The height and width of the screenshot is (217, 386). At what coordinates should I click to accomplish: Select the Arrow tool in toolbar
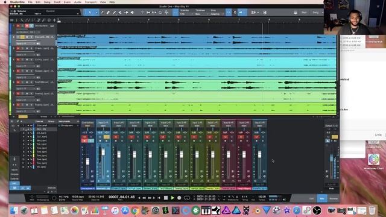click(90, 12)
